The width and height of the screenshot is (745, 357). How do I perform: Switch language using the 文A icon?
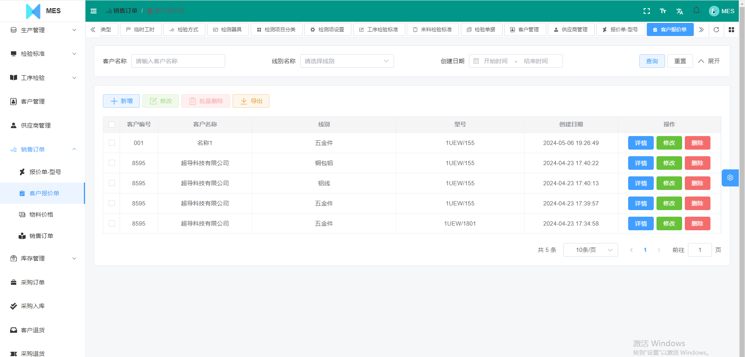679,11
